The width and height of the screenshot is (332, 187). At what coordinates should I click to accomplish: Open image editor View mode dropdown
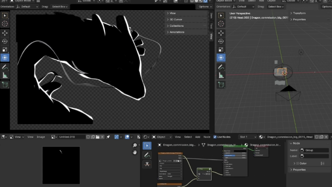click(x=17, y=137)
